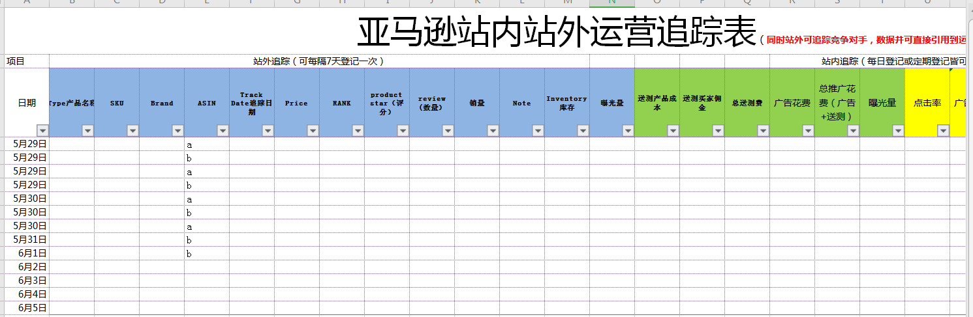Open the Note column filter dropdown

pos(538,130)
